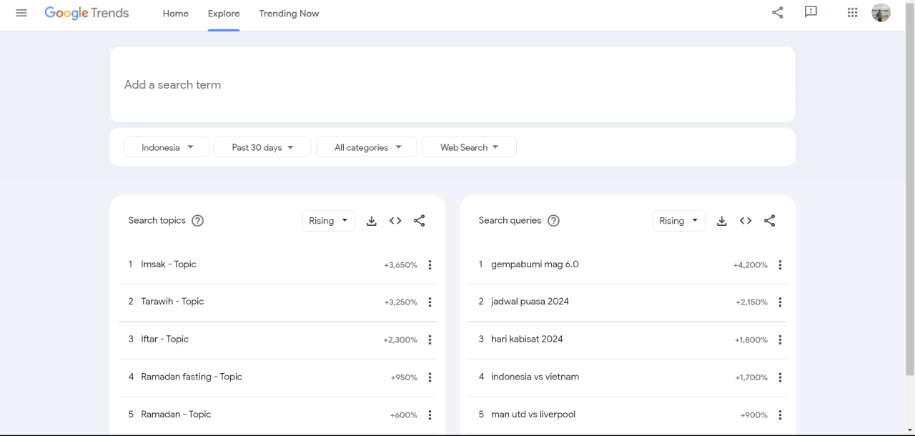Viewport: 915px width, 436px height.
Task: Share the Search queries card
Action: click(769, 221)
